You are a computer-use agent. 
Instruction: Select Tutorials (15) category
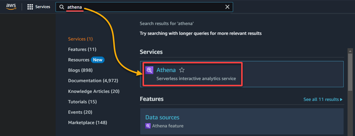pyautogui.click(x=82, y=102)
